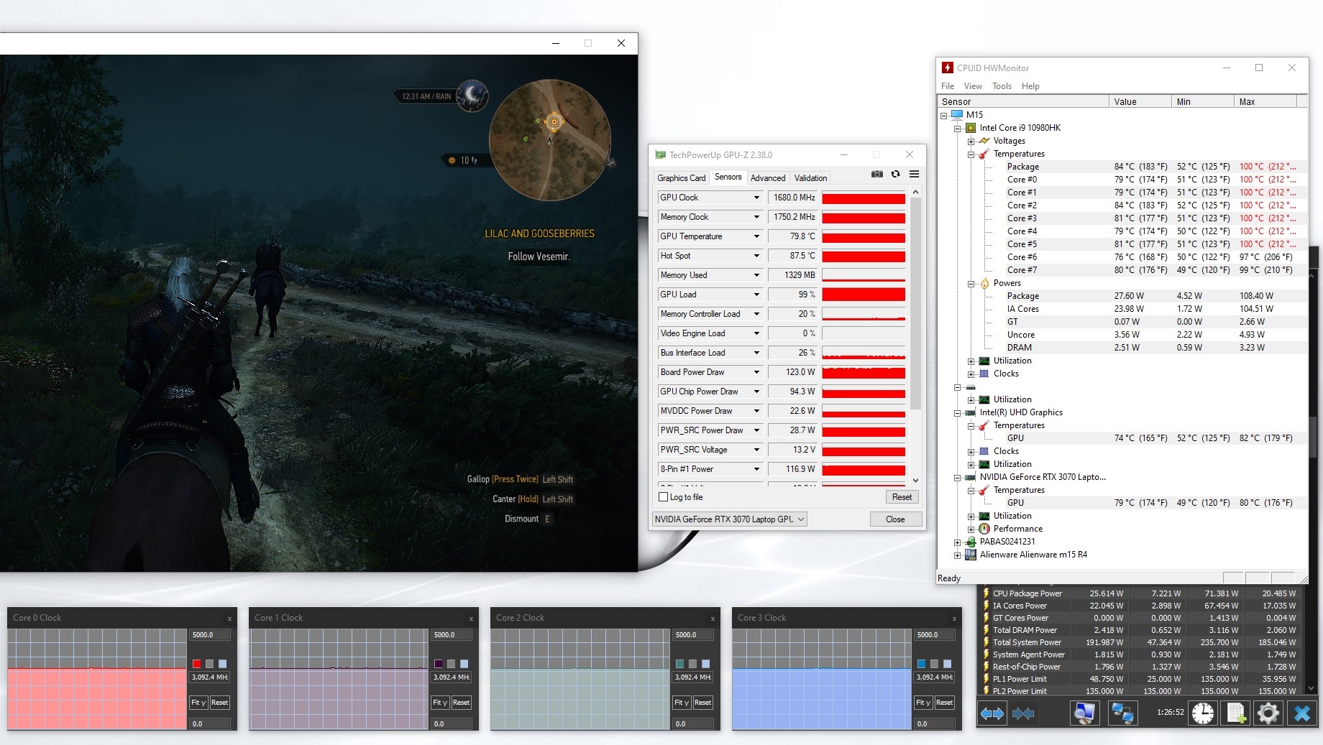Click HWiNFO clock reset timer icon
The image size is (1323, 745).
pos(1202,713)
